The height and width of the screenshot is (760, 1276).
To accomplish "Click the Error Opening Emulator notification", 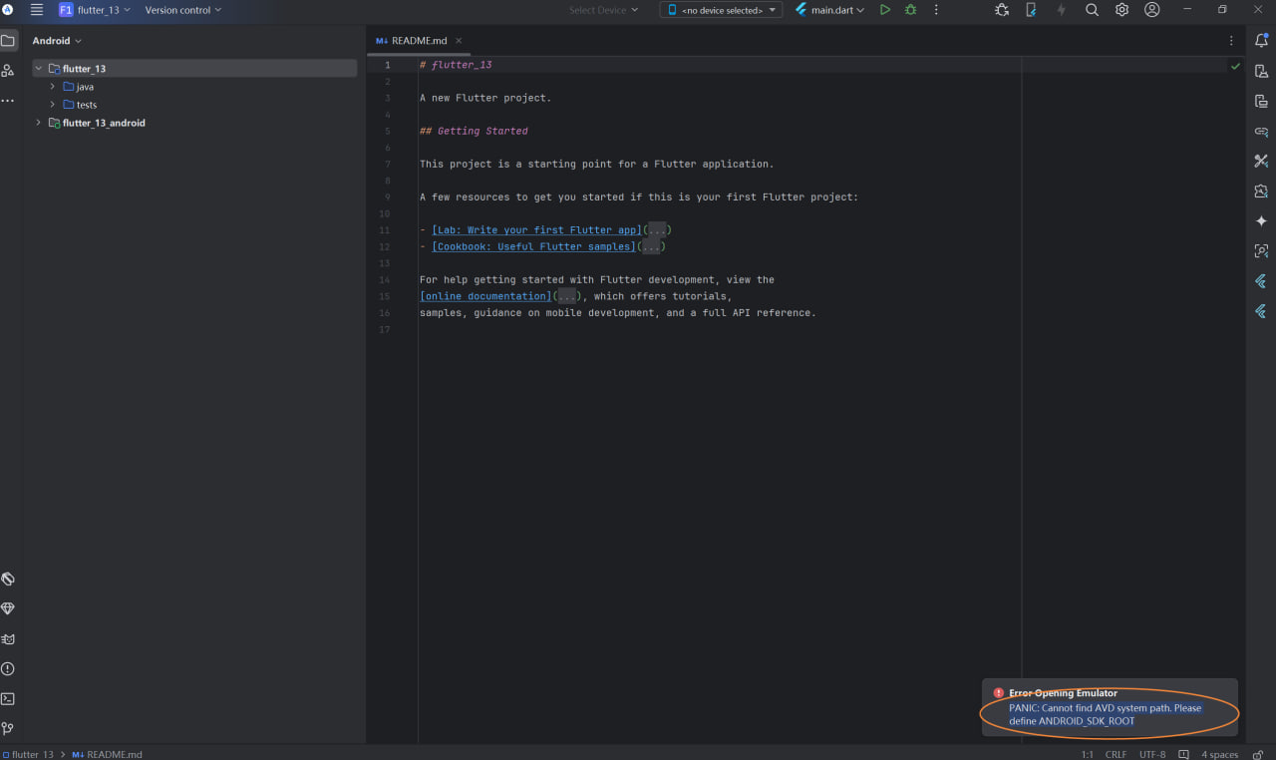I will click(x=1110, y=707).
